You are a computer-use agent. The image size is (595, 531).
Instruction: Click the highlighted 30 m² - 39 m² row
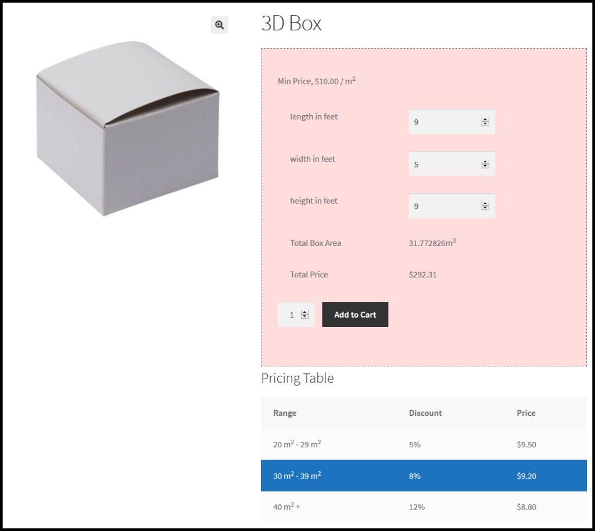pos(423,476)
